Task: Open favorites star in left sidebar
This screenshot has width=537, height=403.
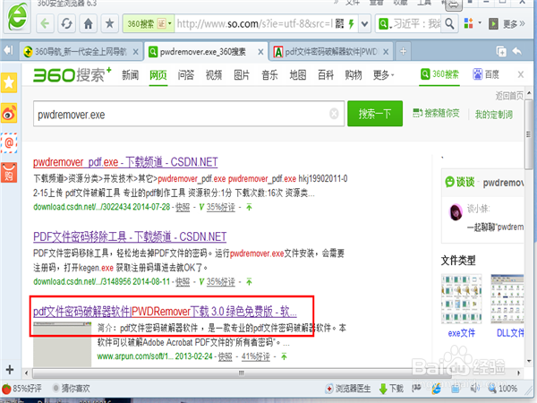Action: coord(9,82)
